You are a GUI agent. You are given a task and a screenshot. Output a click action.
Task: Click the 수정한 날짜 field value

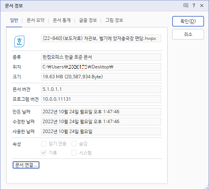click(101, 122)
